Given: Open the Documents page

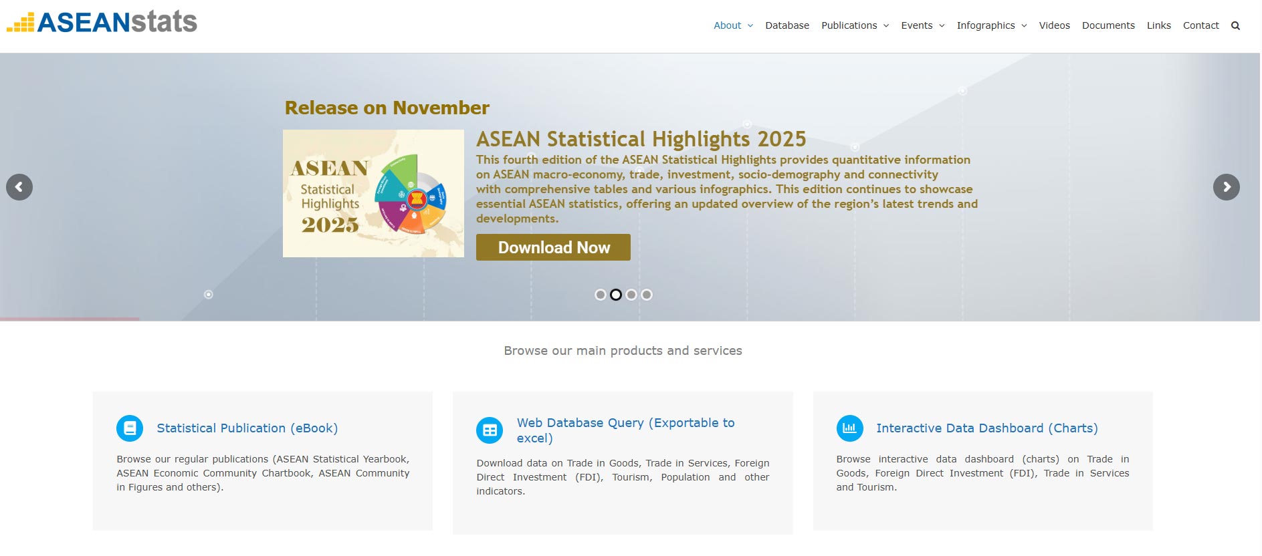Looking at the screenshot, I should tap(1108, 25).
